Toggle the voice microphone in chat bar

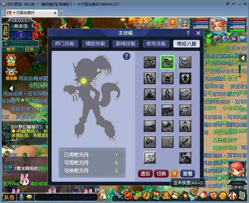pyautogui.click(x=21, y=197)
